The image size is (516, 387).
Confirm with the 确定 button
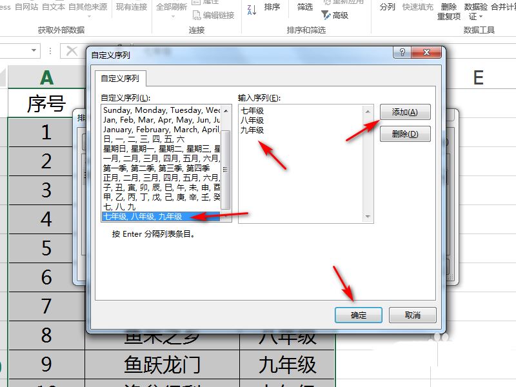click(x=359, y=315)
